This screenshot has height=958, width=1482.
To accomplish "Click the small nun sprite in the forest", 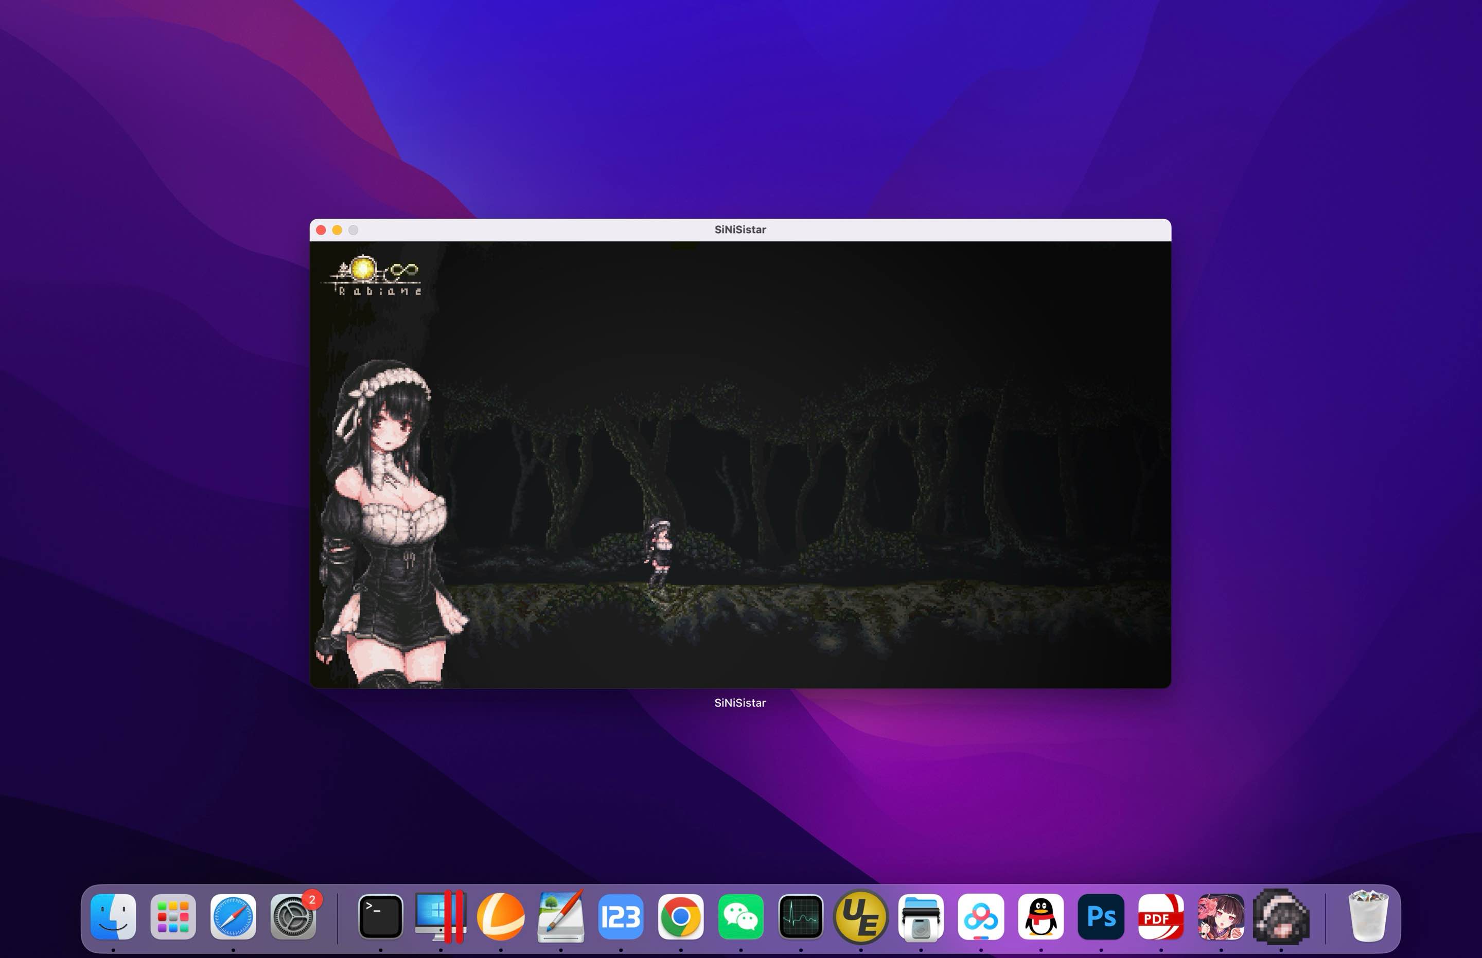I will coord(659,554).
